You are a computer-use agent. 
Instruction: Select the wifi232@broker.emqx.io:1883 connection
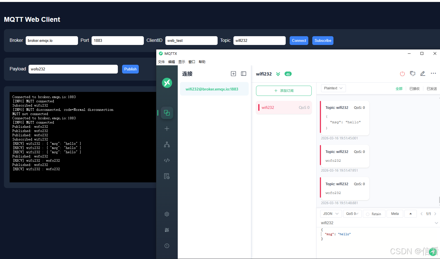click(214, 89)
